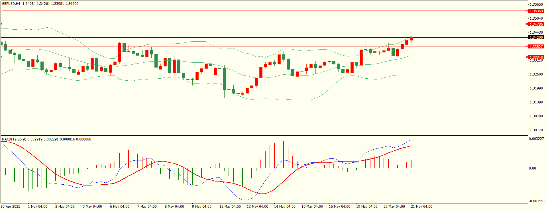The height and width of the screenshot is (210, 546).
Task: Click the 15 May 04:00 time label
Action: [312, 207]
